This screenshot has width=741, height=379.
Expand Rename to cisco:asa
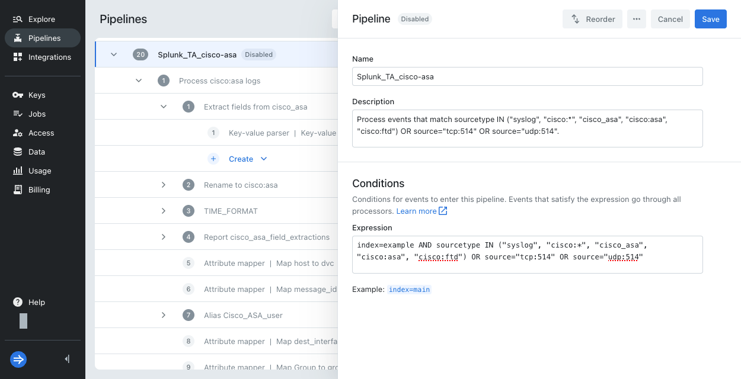164,185
